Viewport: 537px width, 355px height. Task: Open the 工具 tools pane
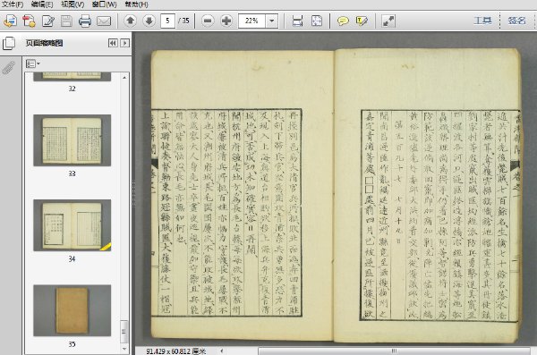click(482, 21)
